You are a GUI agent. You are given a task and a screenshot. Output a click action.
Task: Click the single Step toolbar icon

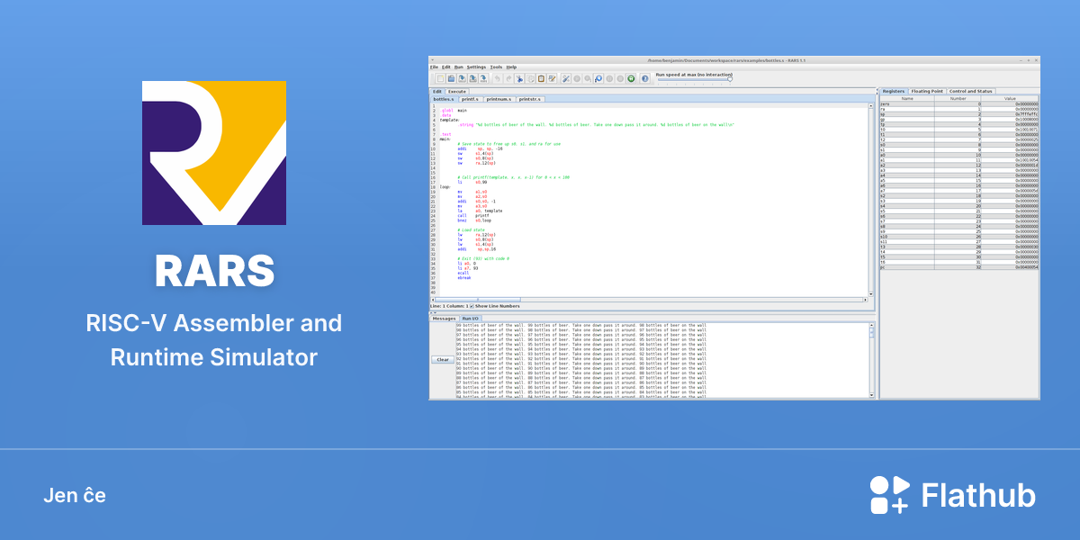tap(588, 78)
